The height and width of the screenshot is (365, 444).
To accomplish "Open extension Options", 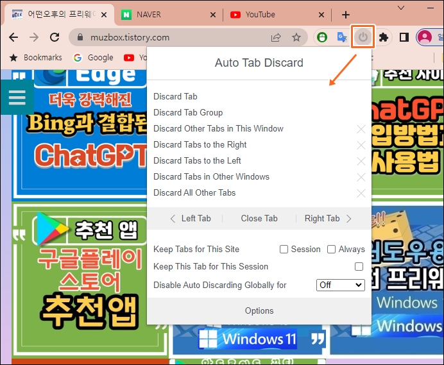I will pyautogui.click(x=259, y=311).
